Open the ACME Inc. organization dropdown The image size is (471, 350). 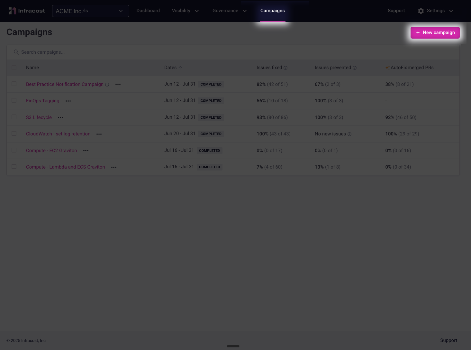click(x=90, y=11)
